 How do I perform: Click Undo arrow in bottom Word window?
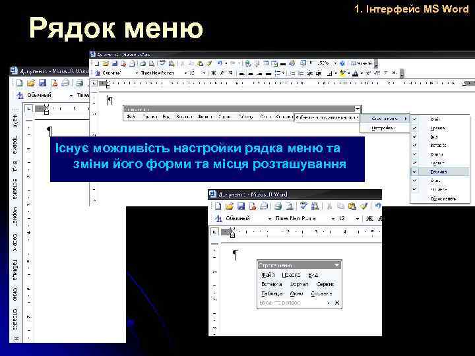click(x=377, y=206)
